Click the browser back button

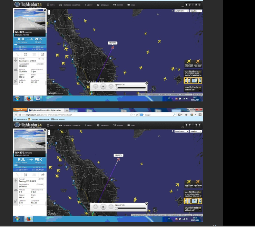[x=16, y=115]
